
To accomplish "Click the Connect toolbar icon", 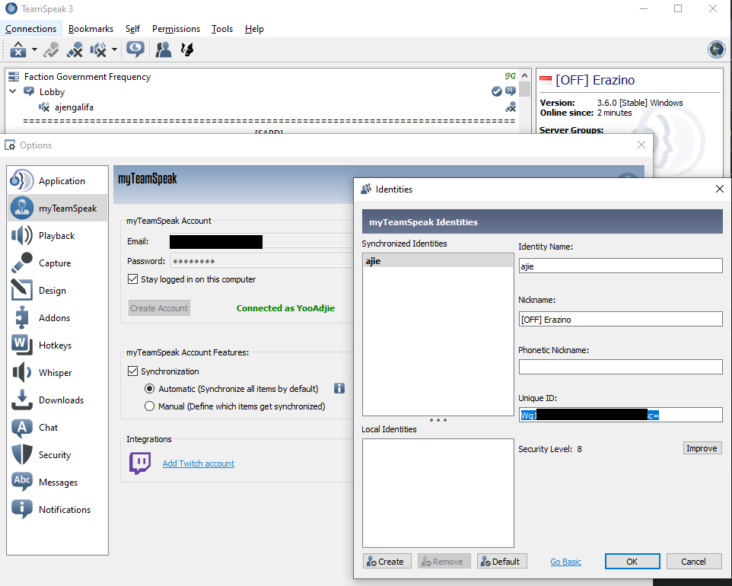I will (x=18, y=49).
